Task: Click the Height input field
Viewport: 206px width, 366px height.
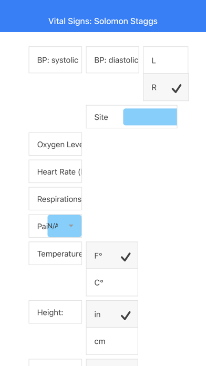Action: click(x=55, y=312)
